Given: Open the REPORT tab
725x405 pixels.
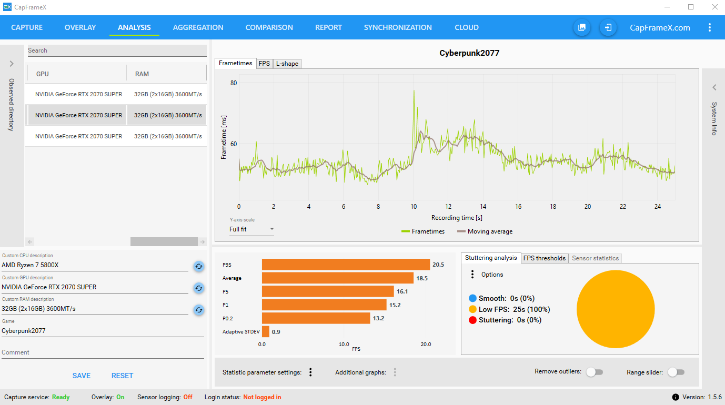Looking at the screenshot, I should (328, 27).
